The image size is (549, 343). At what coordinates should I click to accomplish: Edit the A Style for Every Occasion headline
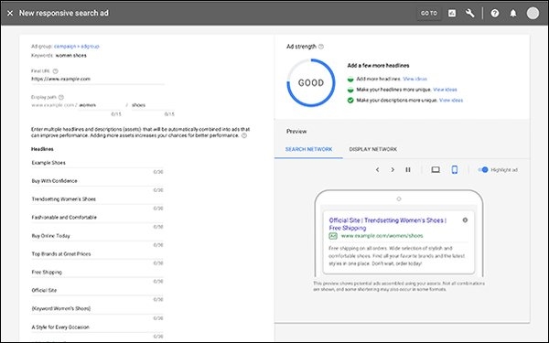pos(97,327)
